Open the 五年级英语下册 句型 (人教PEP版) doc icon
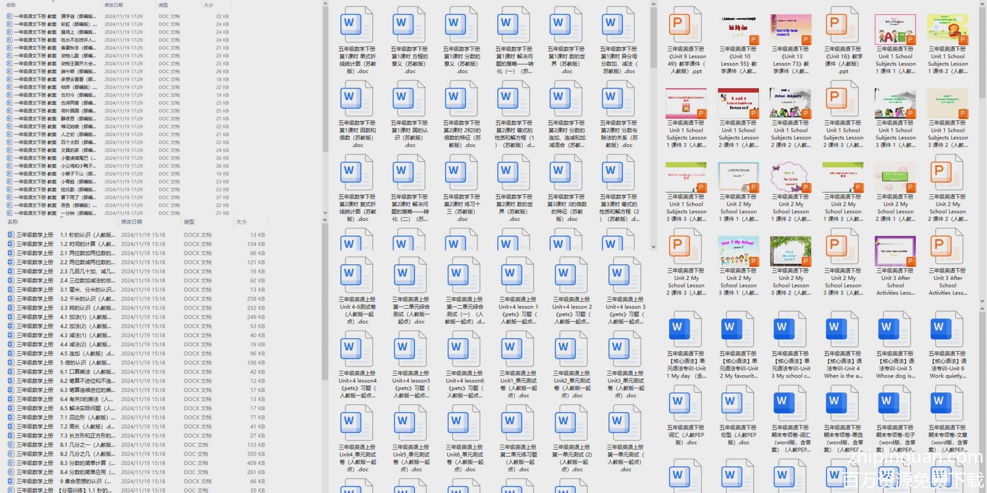The height and width of the screenshot is (493, 987). [x=738, y=403]
